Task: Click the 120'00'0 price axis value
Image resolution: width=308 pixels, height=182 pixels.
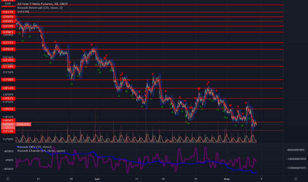Action: 8,94
